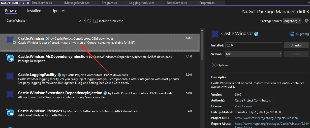Click version 0.4.0 of Castle.Windsor.Lifestyles
This screenshot has height=128, width=310.
189,111
